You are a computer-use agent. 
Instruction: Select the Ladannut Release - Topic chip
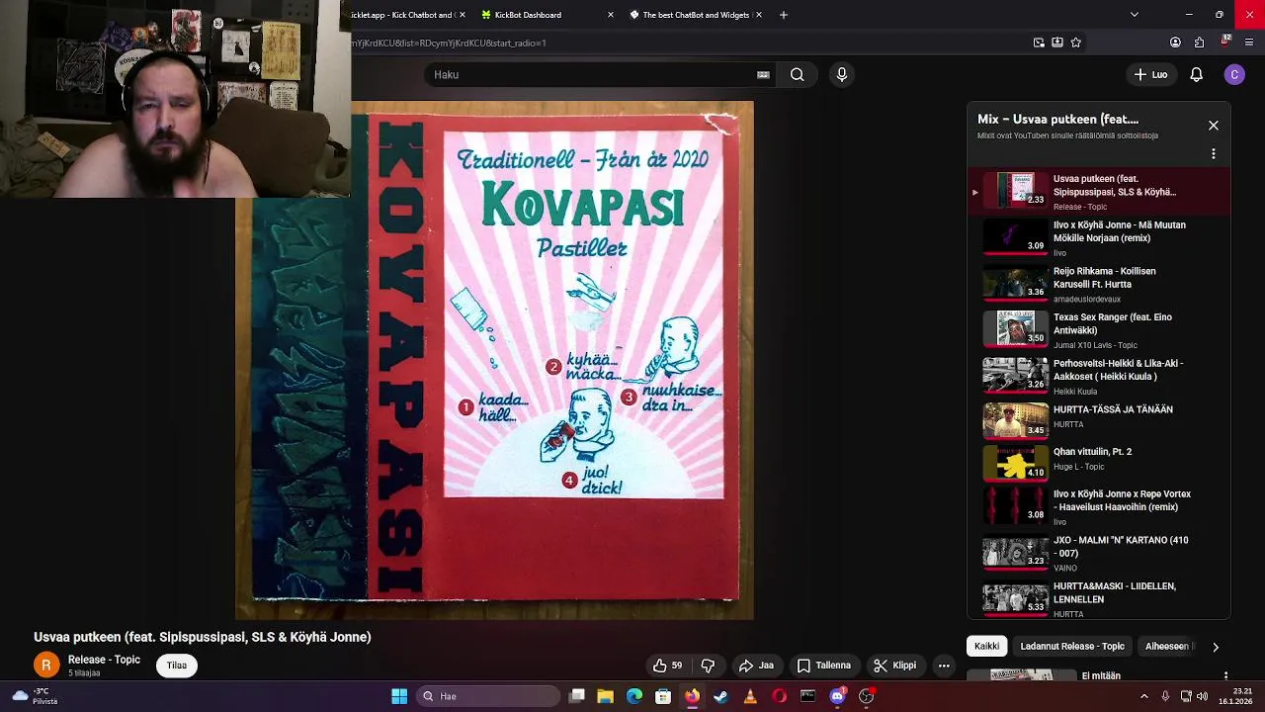point(1072,646)
